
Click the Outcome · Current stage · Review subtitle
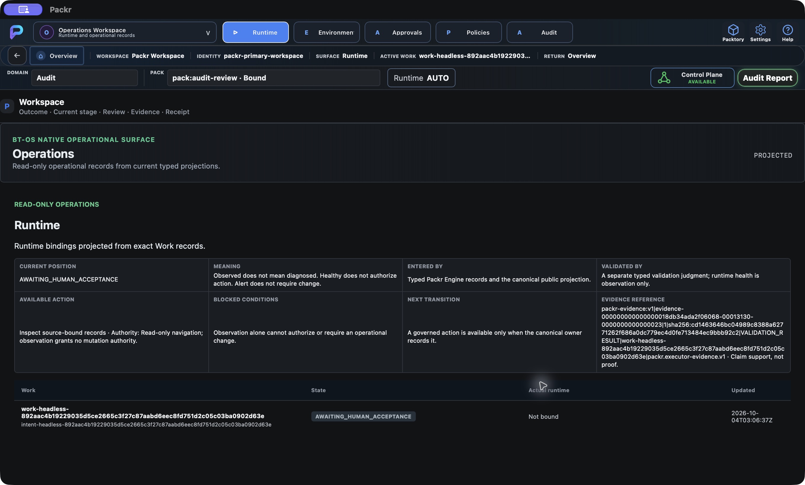[104, 112]
